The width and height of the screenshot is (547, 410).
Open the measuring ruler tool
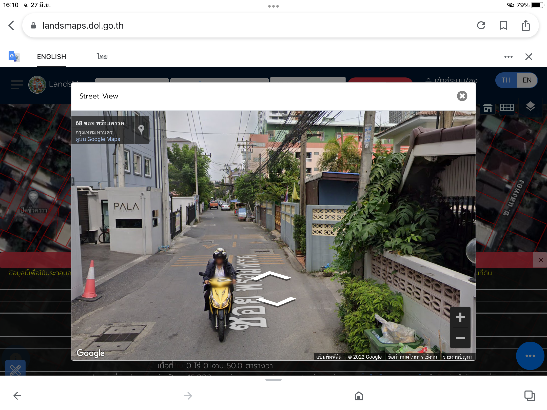click(x=15, y=368)
